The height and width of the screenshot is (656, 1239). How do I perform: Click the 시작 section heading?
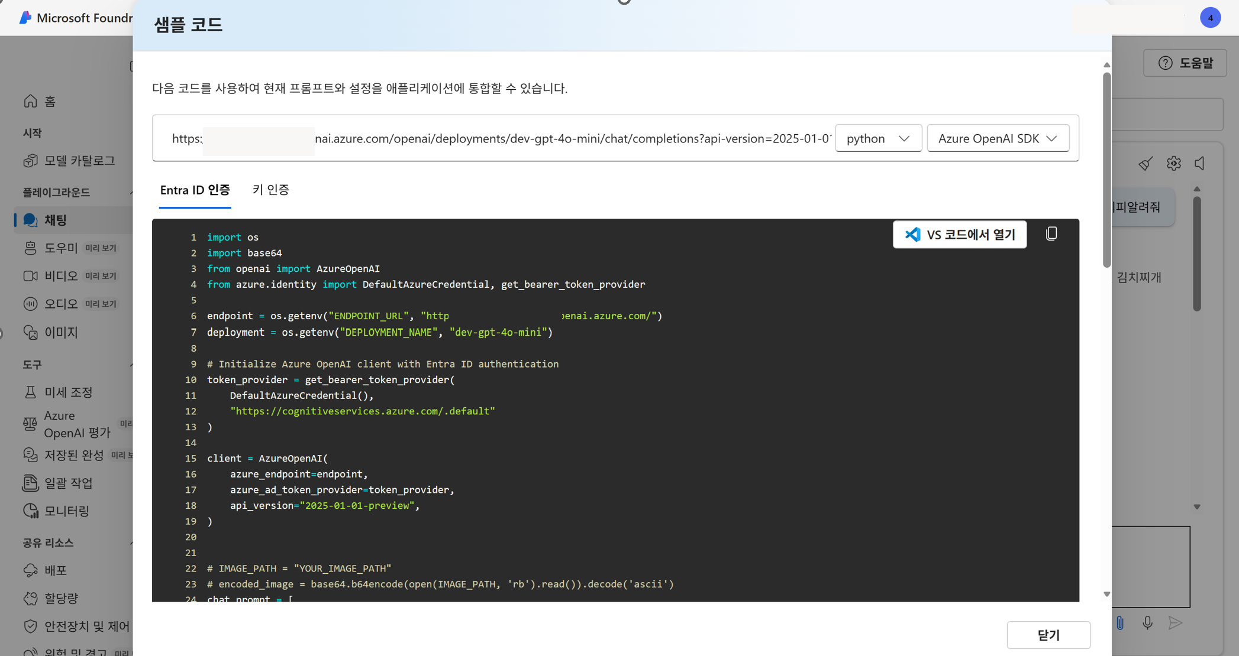point(32,133)
